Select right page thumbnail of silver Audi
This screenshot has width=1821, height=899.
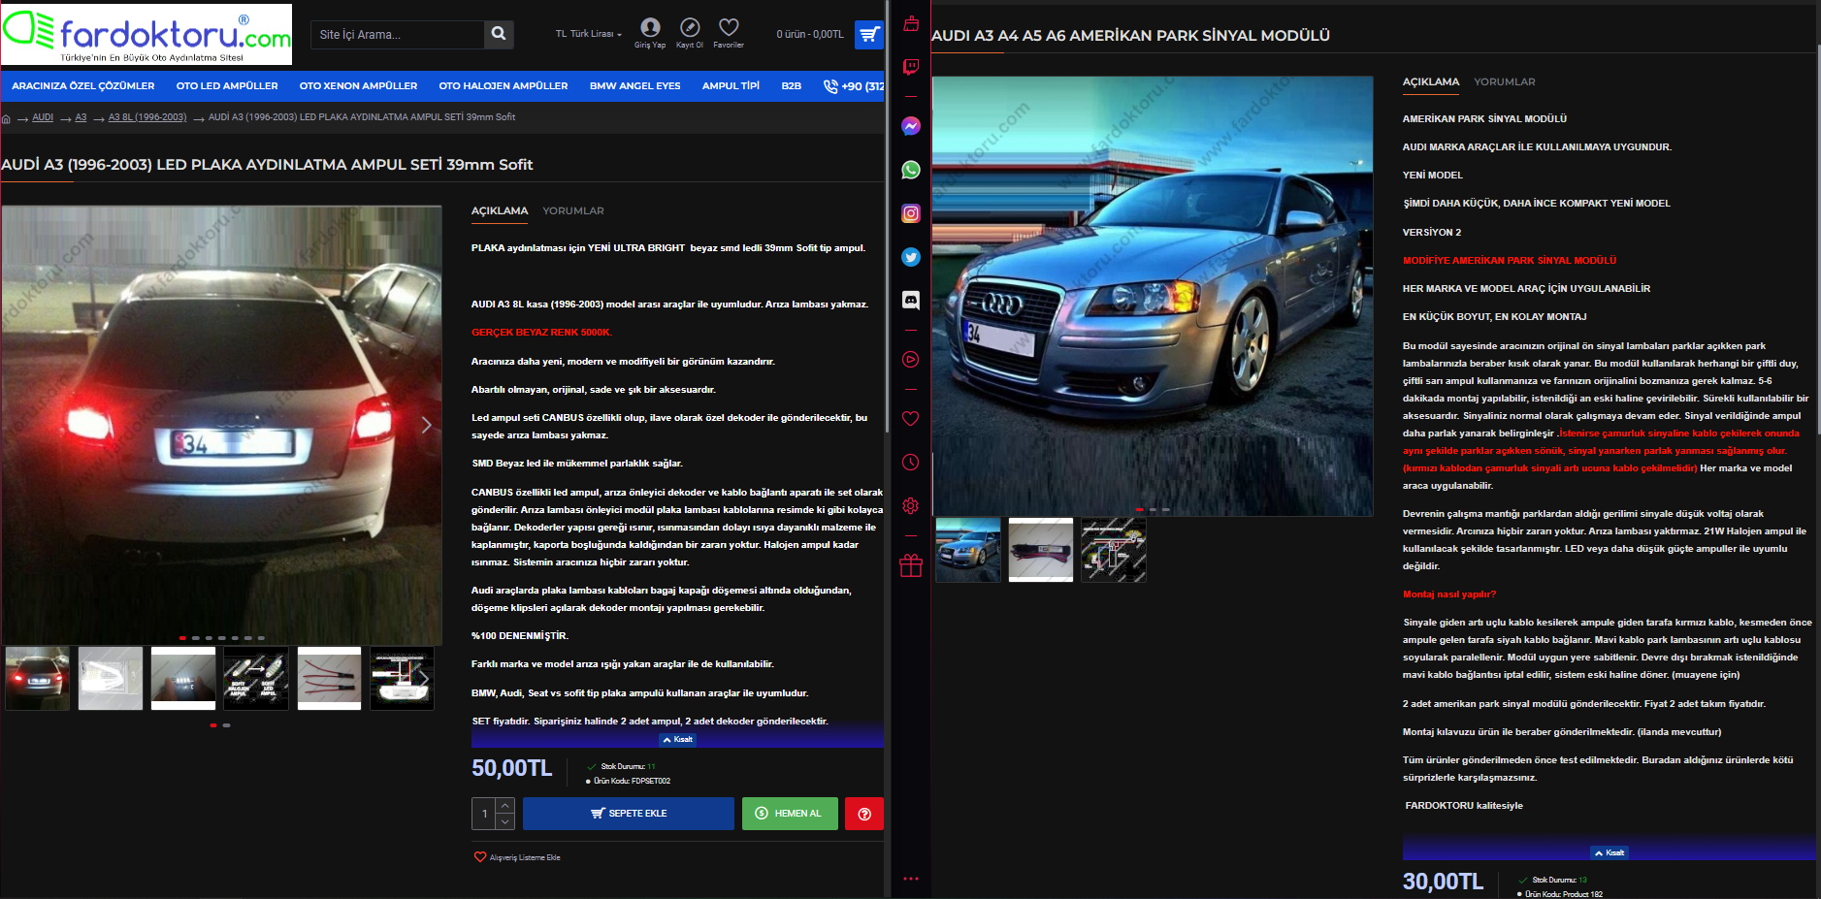(968, 550)
